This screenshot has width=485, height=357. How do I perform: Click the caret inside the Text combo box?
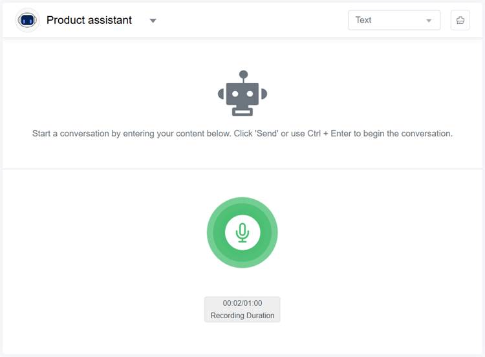(x=429, y=21)
